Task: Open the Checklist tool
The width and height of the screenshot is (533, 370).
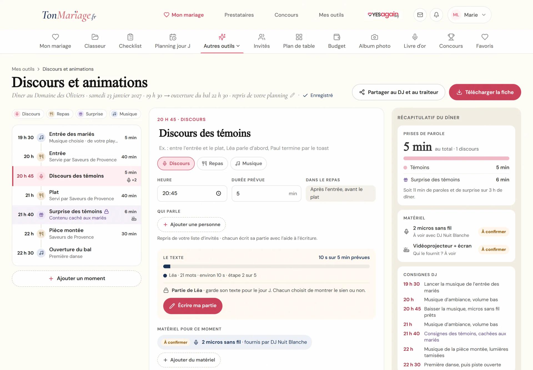Action: [x=130, y=41]
